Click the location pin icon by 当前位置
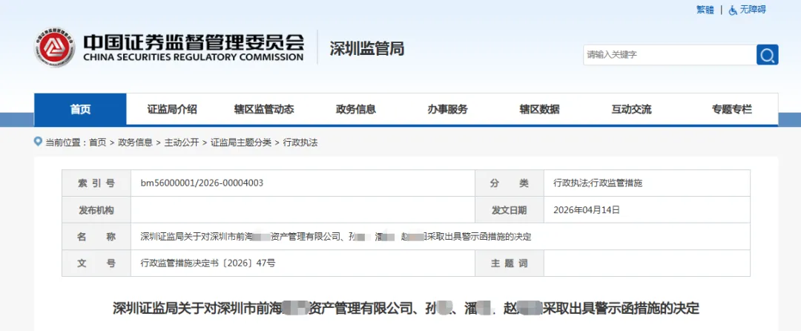Viewport: 801px width, 331px height. tap(38, 142)
